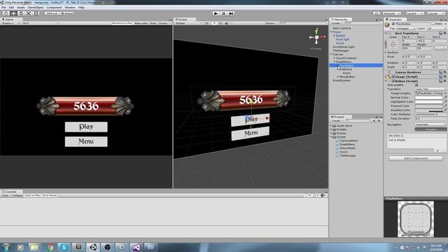The height and width of the screenshot is (252, 448).
Task: Open the Layout dropdown in top toolbar
Action: (x=435, y=13)
